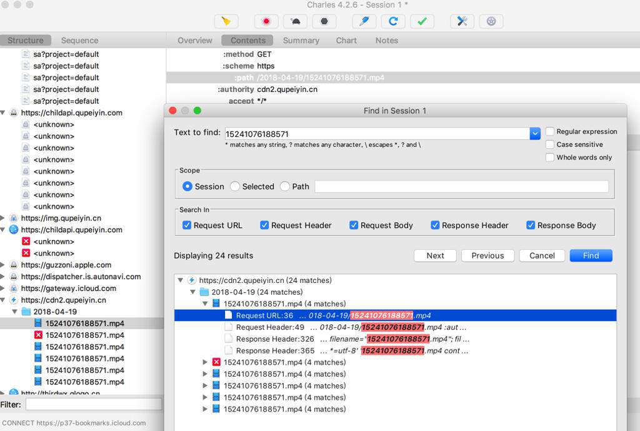Click the red X icon of the failed mp4 result

(x=216, y=362)
